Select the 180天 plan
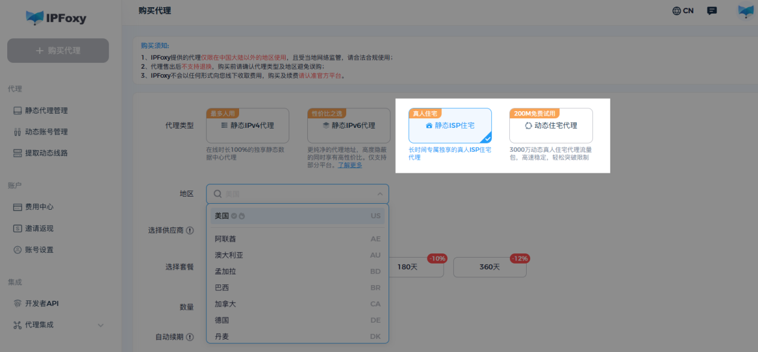Image resolution: width=758 pixels, height=352 pixels. click(x=417, y=267)
